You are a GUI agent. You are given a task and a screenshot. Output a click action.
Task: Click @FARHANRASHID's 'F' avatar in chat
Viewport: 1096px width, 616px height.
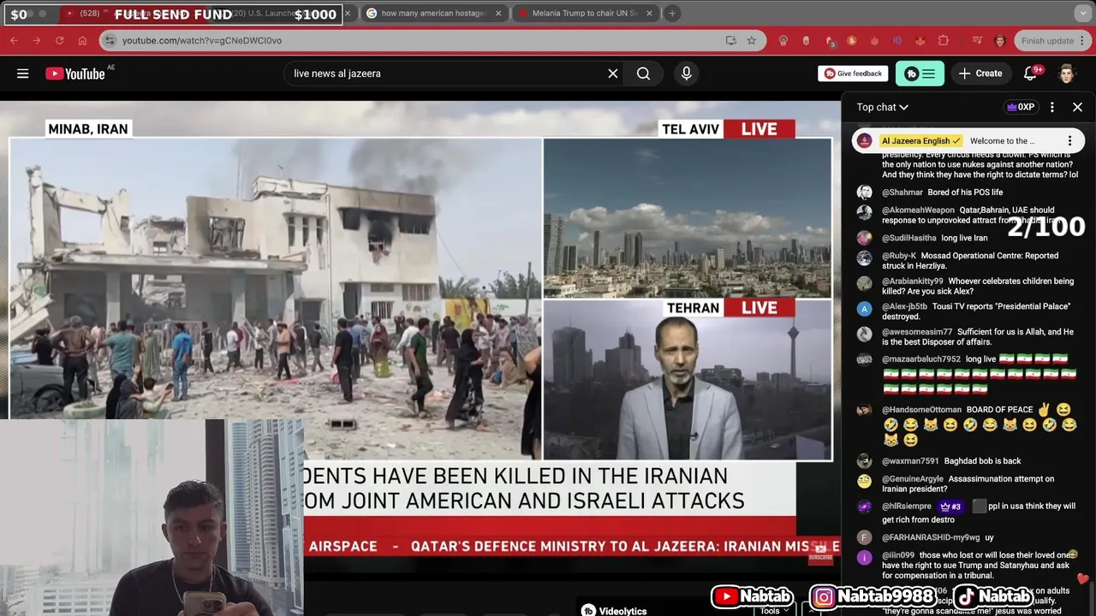click(864, 537)
